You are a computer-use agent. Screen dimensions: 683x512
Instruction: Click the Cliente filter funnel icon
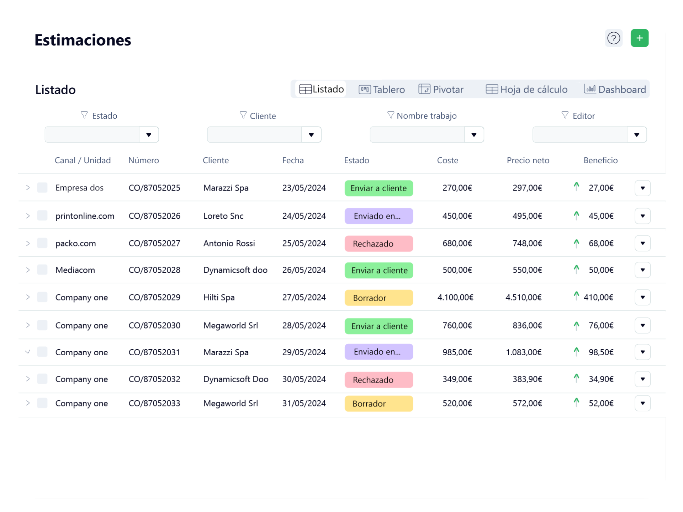(243, 115)
